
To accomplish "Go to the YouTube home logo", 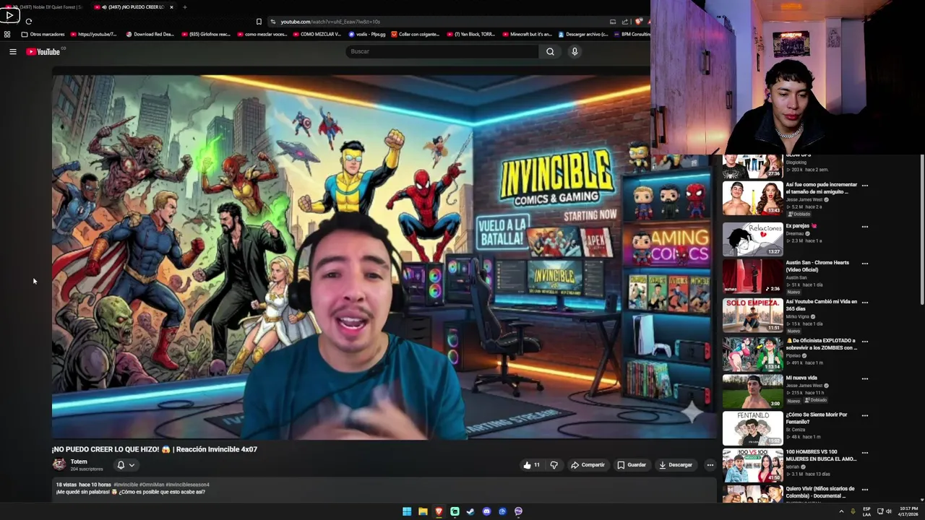I will [x=45, y=51].
